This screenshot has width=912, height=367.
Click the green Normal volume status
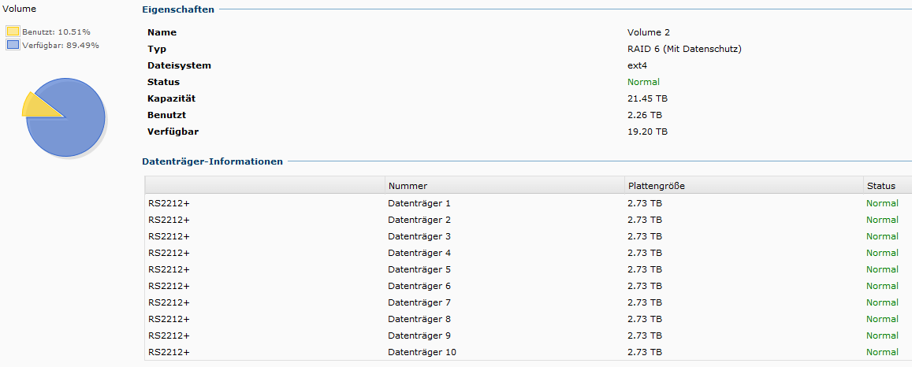(643, 82)
